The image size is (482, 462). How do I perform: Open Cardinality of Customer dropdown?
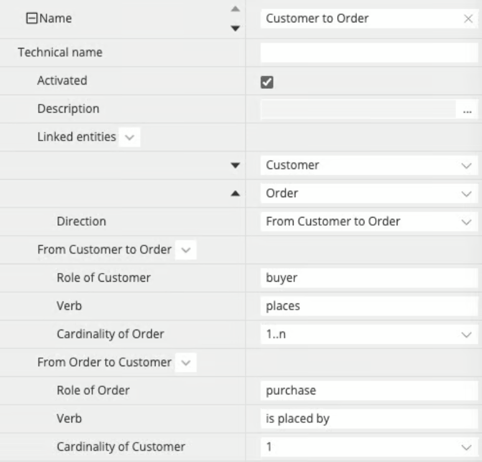[466, 446]
